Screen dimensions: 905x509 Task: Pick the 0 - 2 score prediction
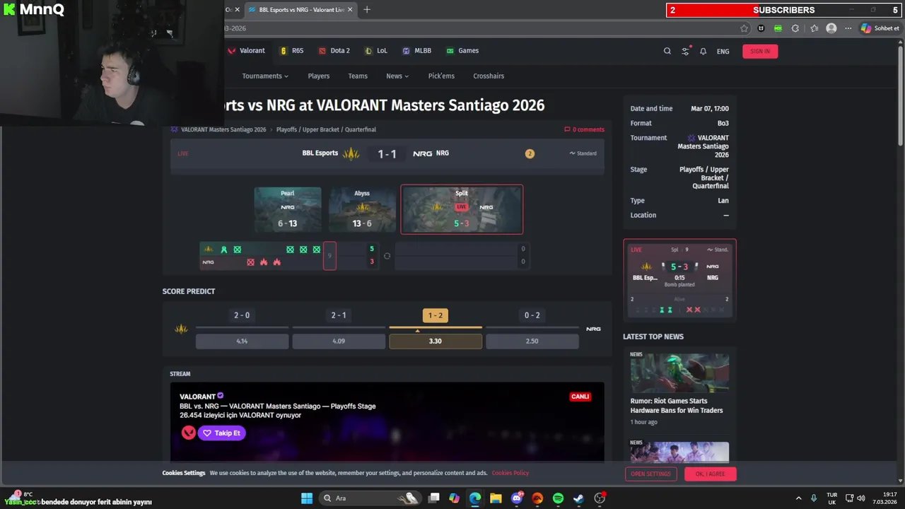click(532, 315)
